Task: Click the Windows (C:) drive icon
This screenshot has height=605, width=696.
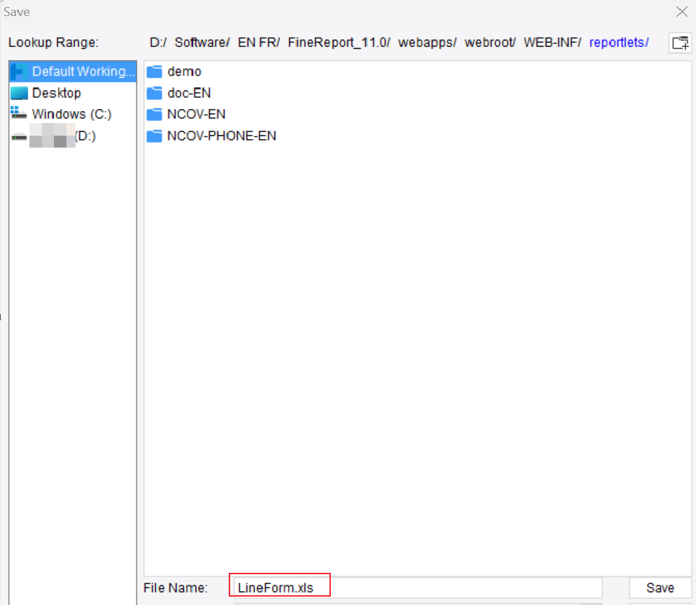Action: tap(18, 113)
